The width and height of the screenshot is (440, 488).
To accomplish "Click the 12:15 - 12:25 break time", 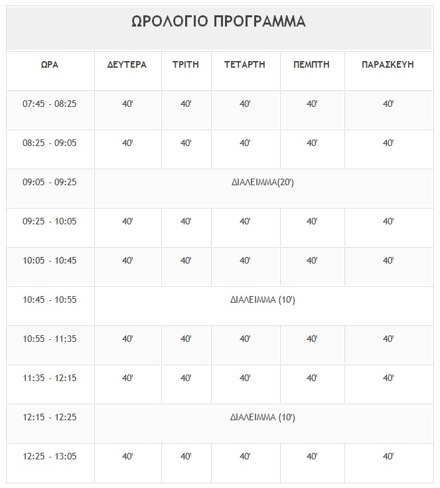I will [x=50, y=418].
